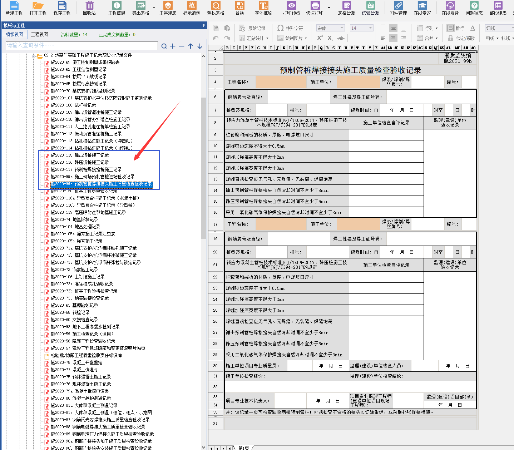514x450 pixels.
Task: Select tree item 施2020-115 锤击沉桩施工记录
Action: tap(80, 155)
